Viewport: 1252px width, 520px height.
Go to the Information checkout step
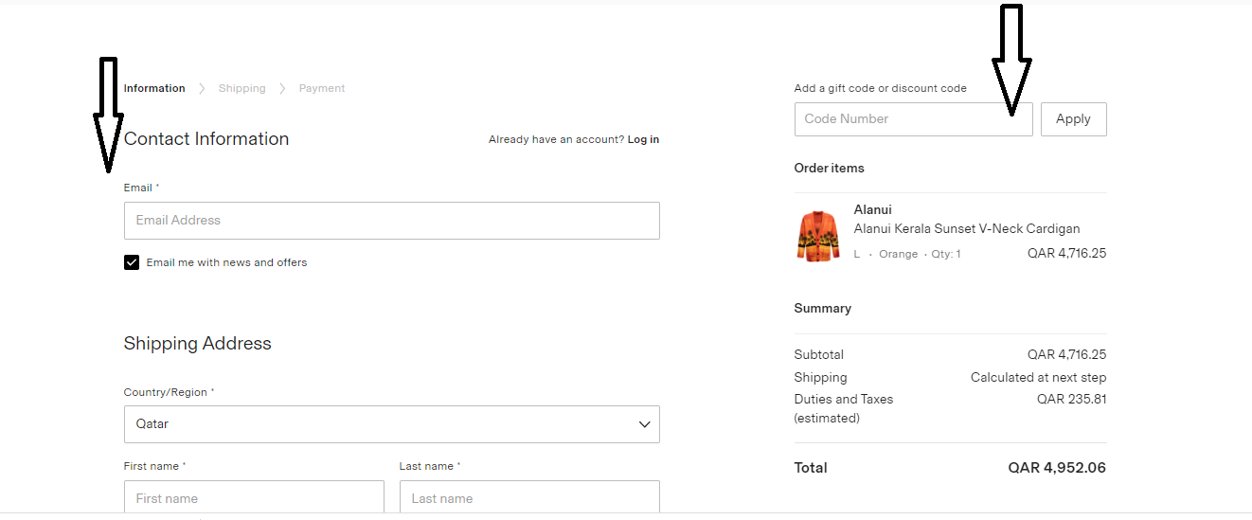(154, 88)
